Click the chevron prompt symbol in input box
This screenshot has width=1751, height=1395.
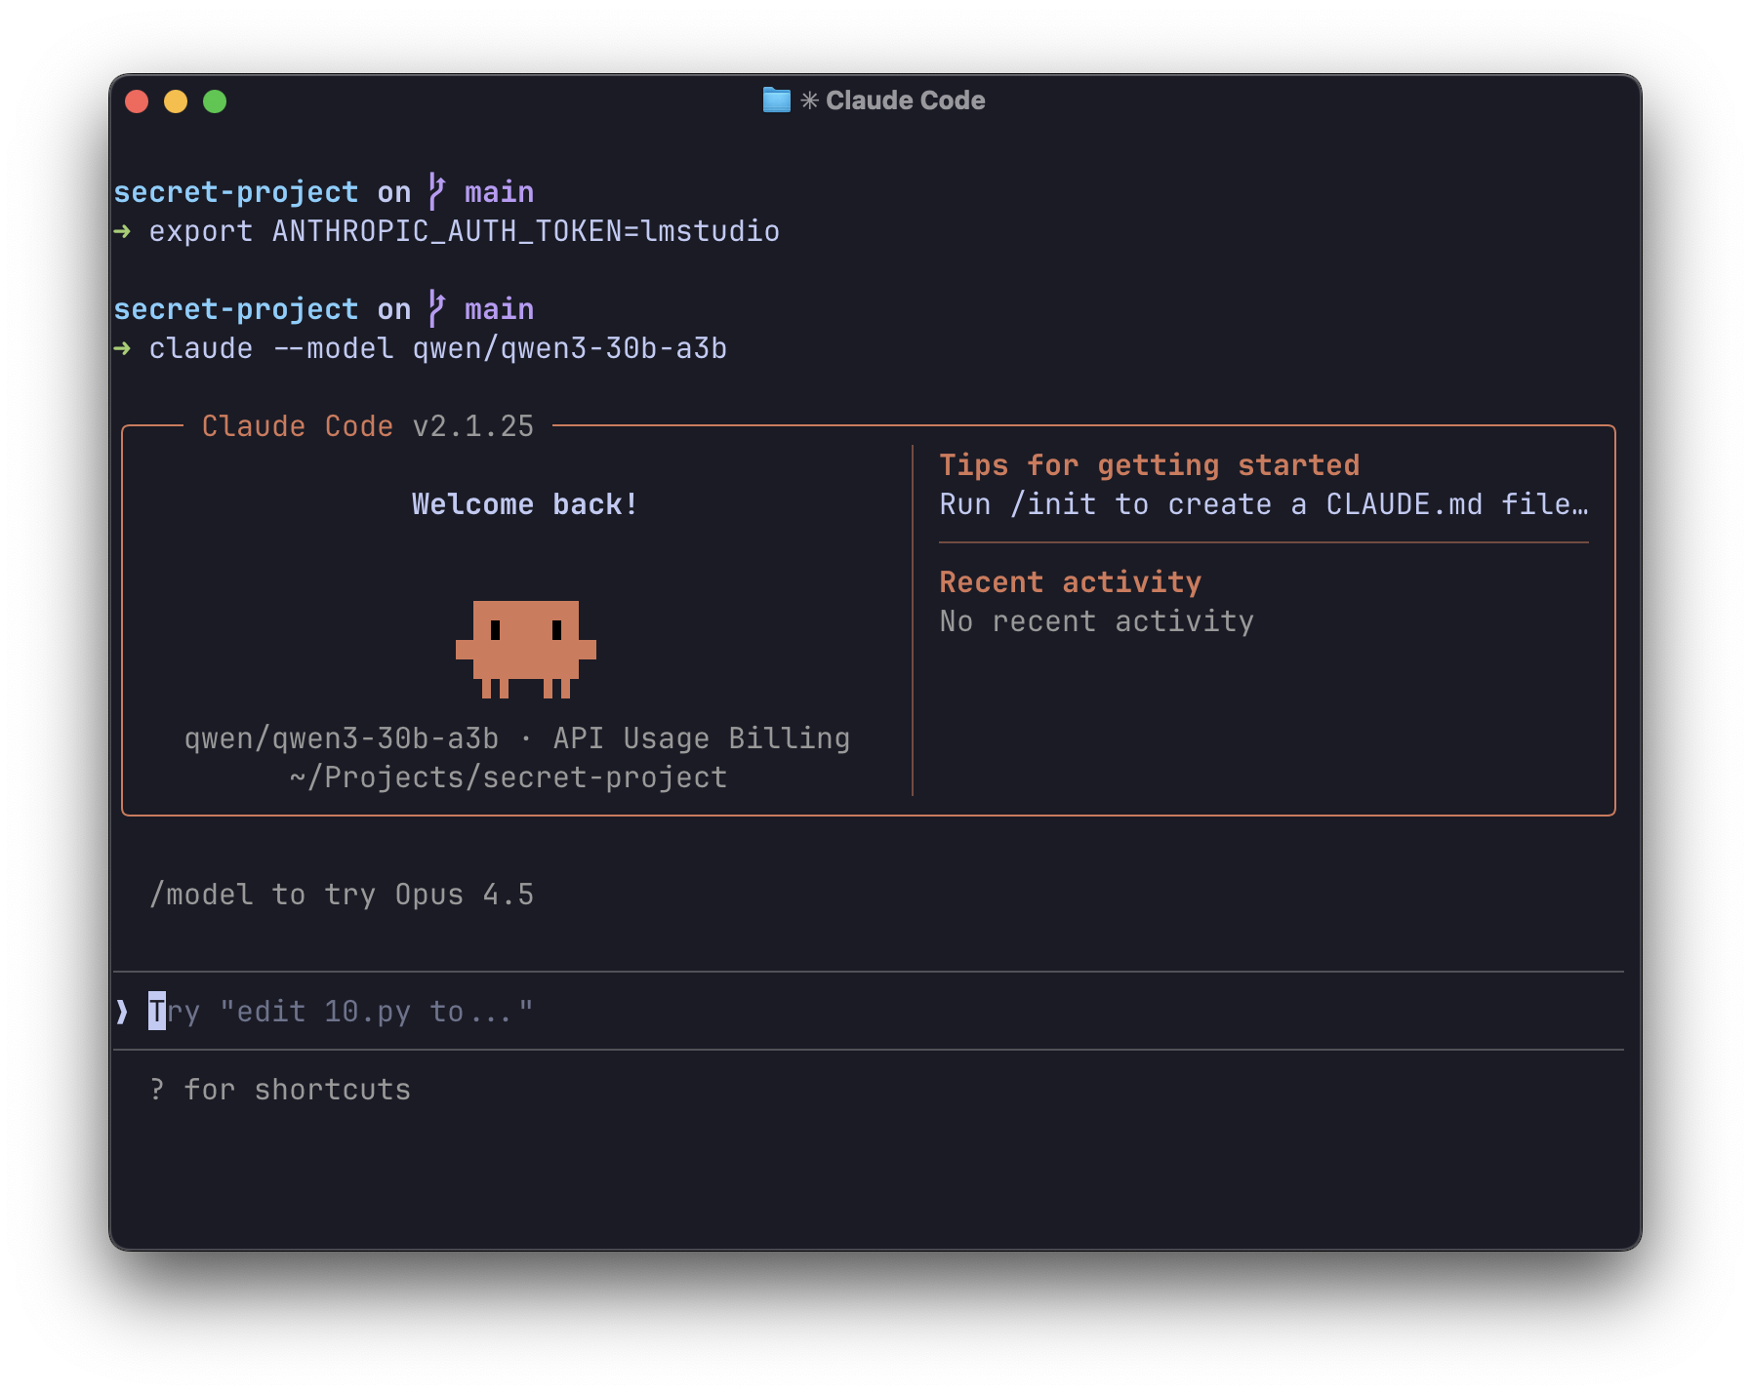coord(122,1012)
